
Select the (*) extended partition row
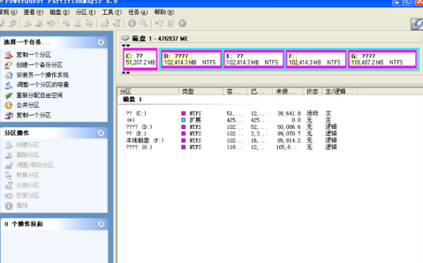point(231,120)
